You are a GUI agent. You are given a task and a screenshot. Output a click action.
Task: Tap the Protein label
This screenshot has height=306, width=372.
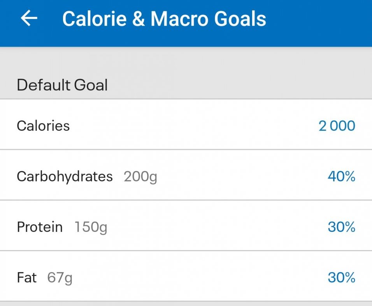[40, 227]
